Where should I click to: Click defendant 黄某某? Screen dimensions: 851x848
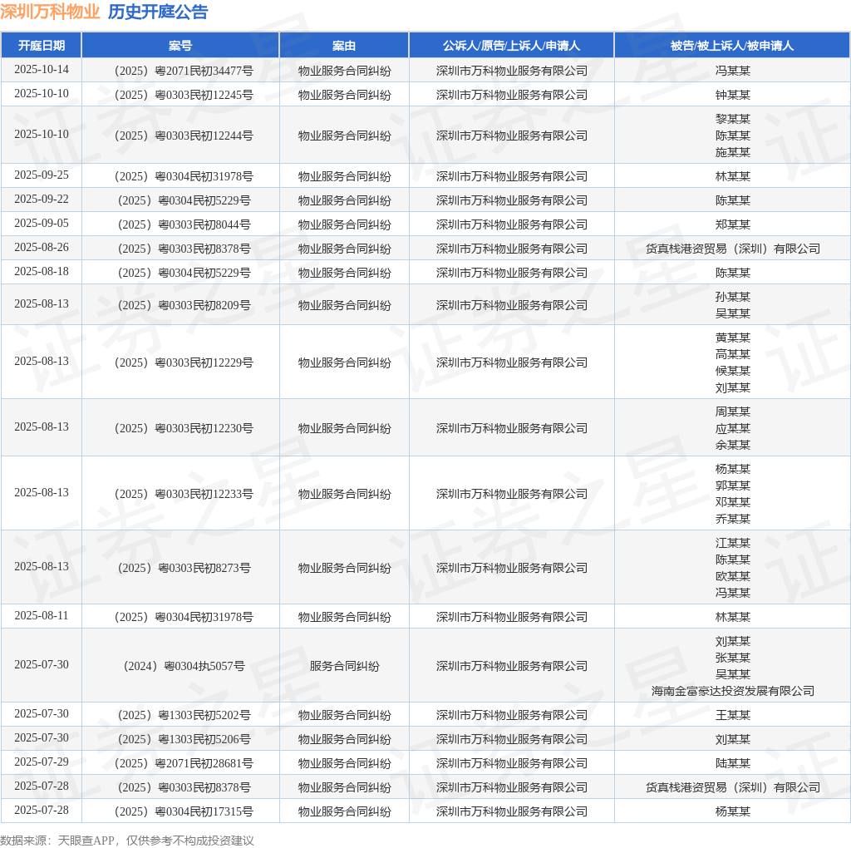[733, 338]
